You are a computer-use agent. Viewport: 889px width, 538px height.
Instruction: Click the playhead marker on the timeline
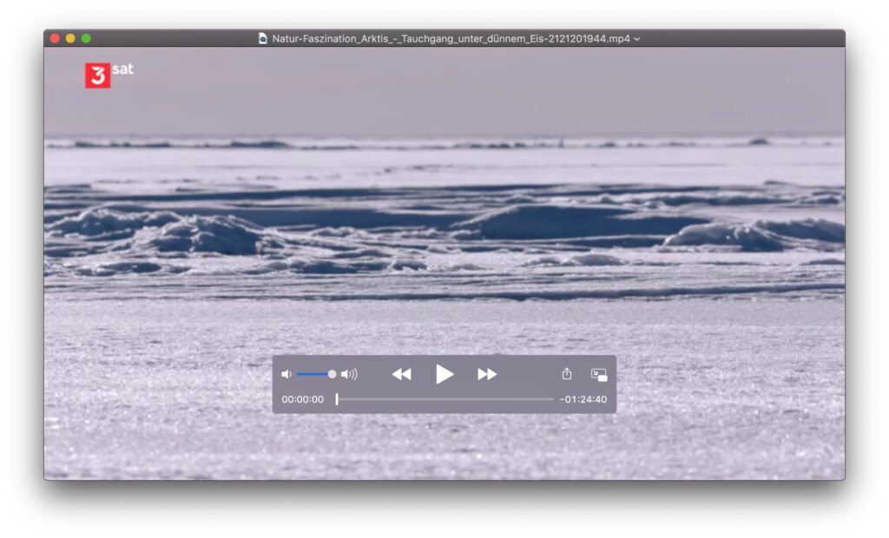click(x=337, y=399)
